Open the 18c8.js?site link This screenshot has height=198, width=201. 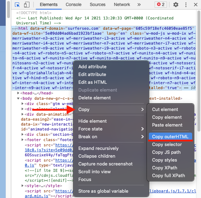pyautogui.click(x=49, y=150)
